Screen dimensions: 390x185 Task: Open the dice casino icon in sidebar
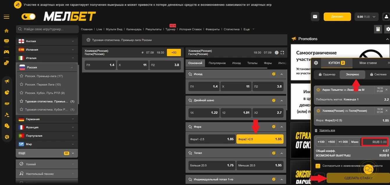pos(6,63)
